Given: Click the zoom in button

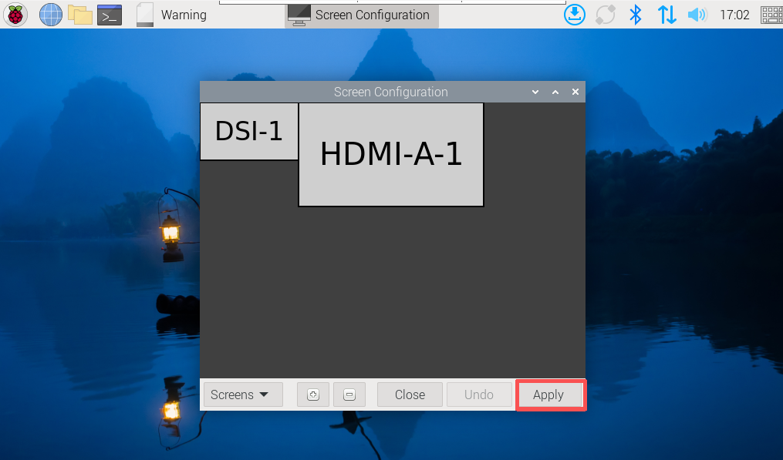Looking at the screenshot, I should [313, 395].
